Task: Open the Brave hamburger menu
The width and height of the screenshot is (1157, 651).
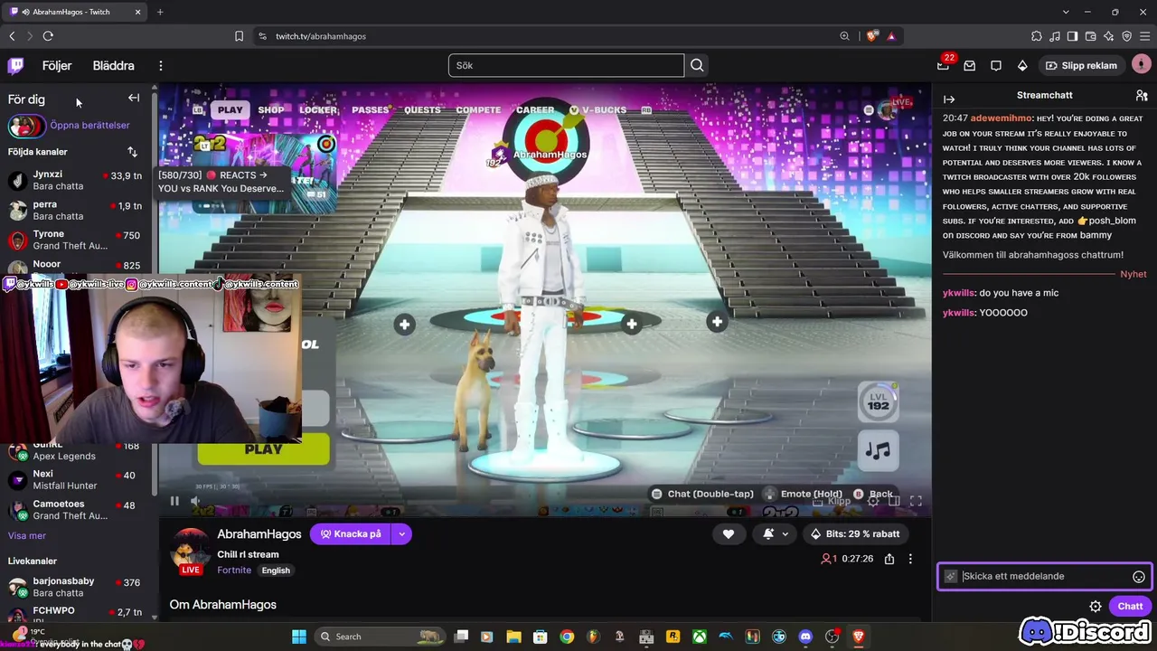Action: (x=1144, y=36)
